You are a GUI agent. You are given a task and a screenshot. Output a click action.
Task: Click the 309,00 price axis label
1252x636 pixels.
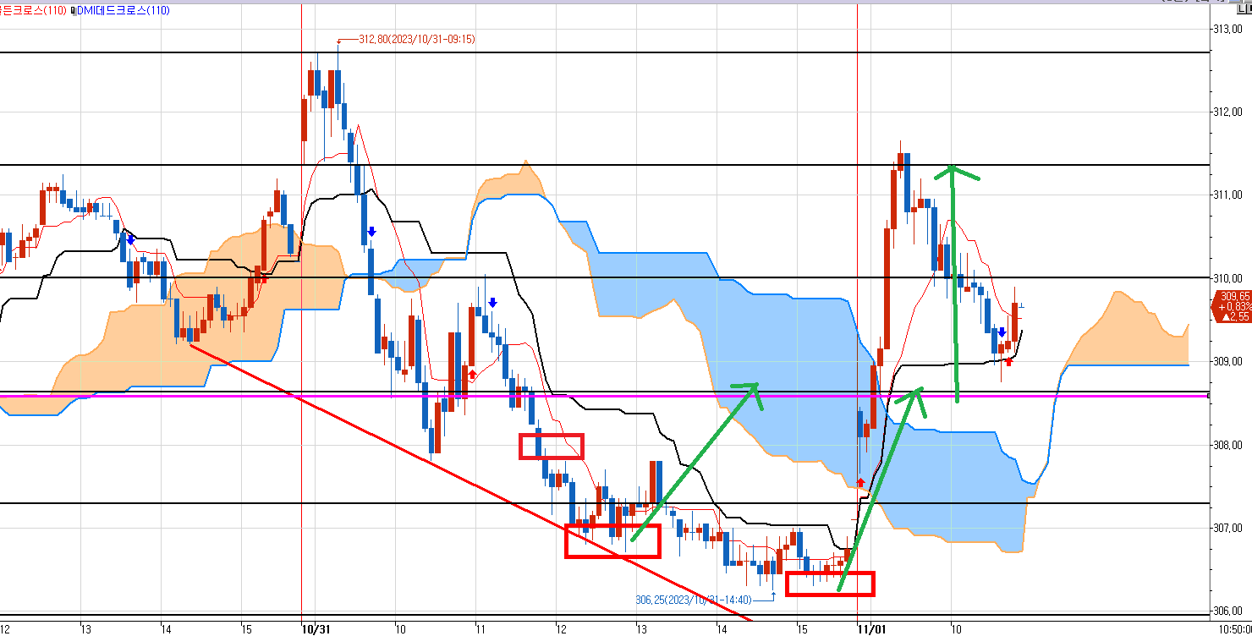[1227, 362]
